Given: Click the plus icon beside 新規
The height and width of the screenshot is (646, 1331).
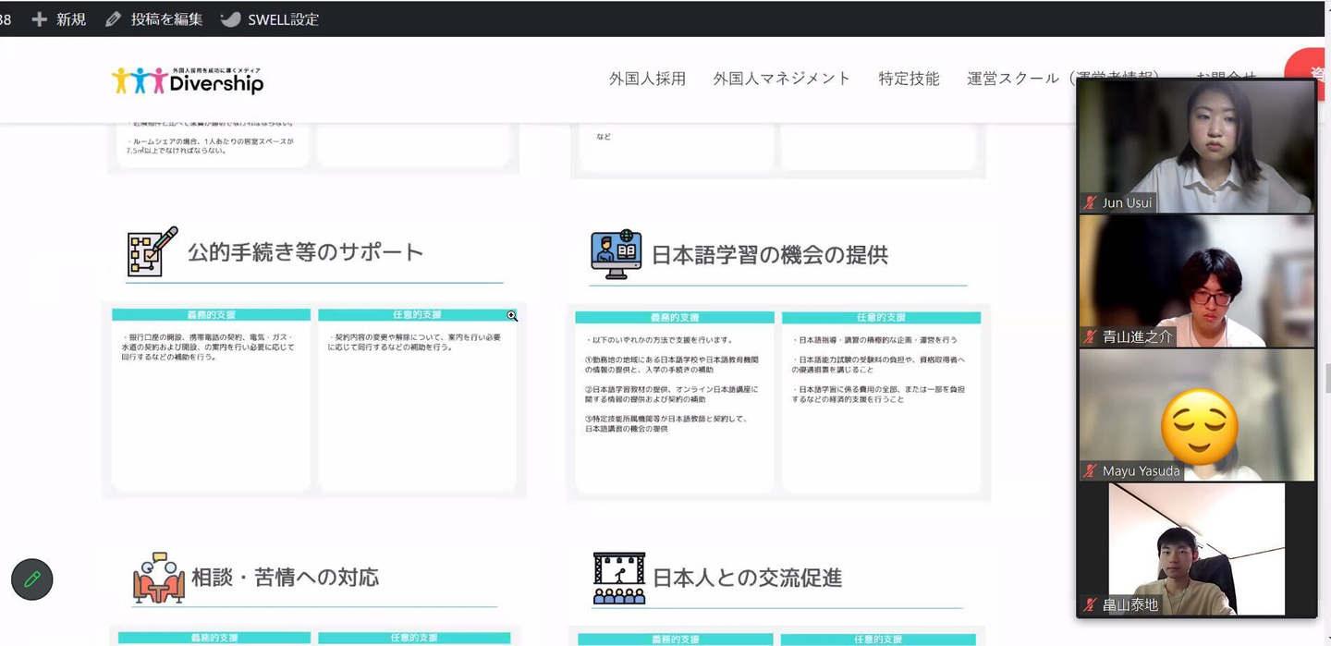Looking at the screenshot, I should click(x=39, y=18).
